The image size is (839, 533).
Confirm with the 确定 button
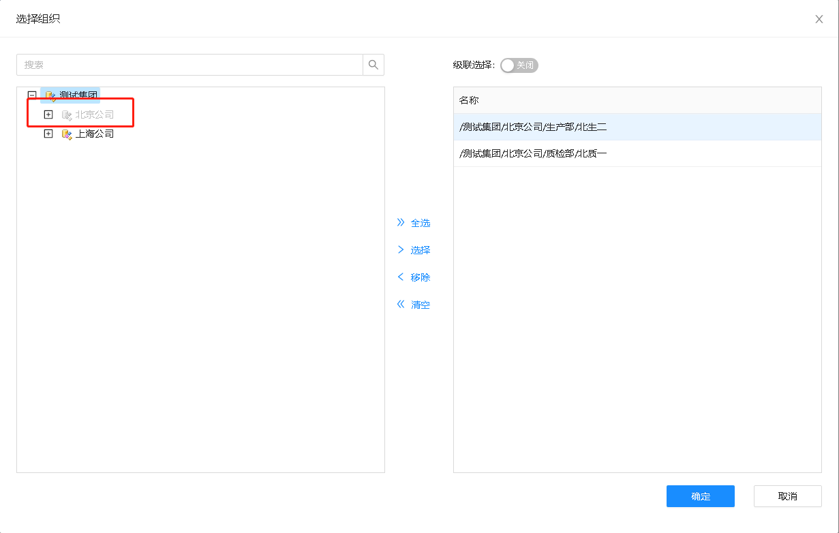pyautogui.click(x=700, y=496)
